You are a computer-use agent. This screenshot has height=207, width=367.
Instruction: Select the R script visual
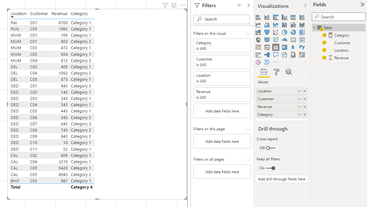click(293, 47)
